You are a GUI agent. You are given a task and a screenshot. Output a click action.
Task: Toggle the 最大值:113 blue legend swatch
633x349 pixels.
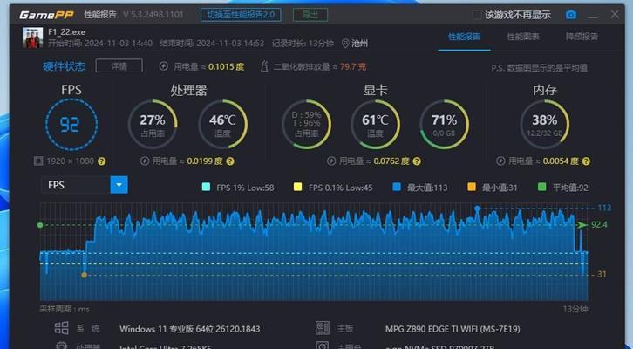[x=397, y=187]
